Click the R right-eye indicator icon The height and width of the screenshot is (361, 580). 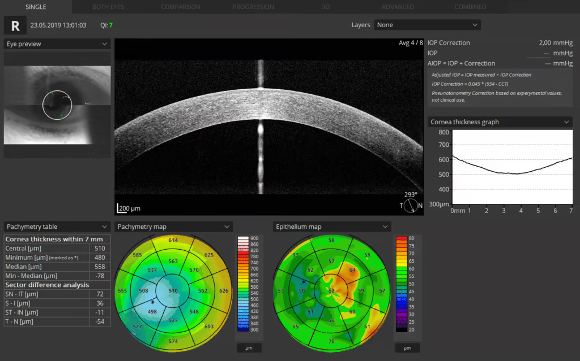tap(14, 25)
